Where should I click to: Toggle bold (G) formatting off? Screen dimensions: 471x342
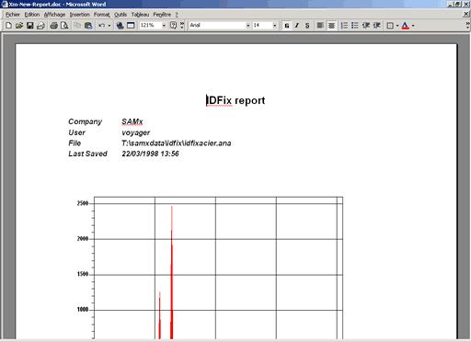[286, 26]
